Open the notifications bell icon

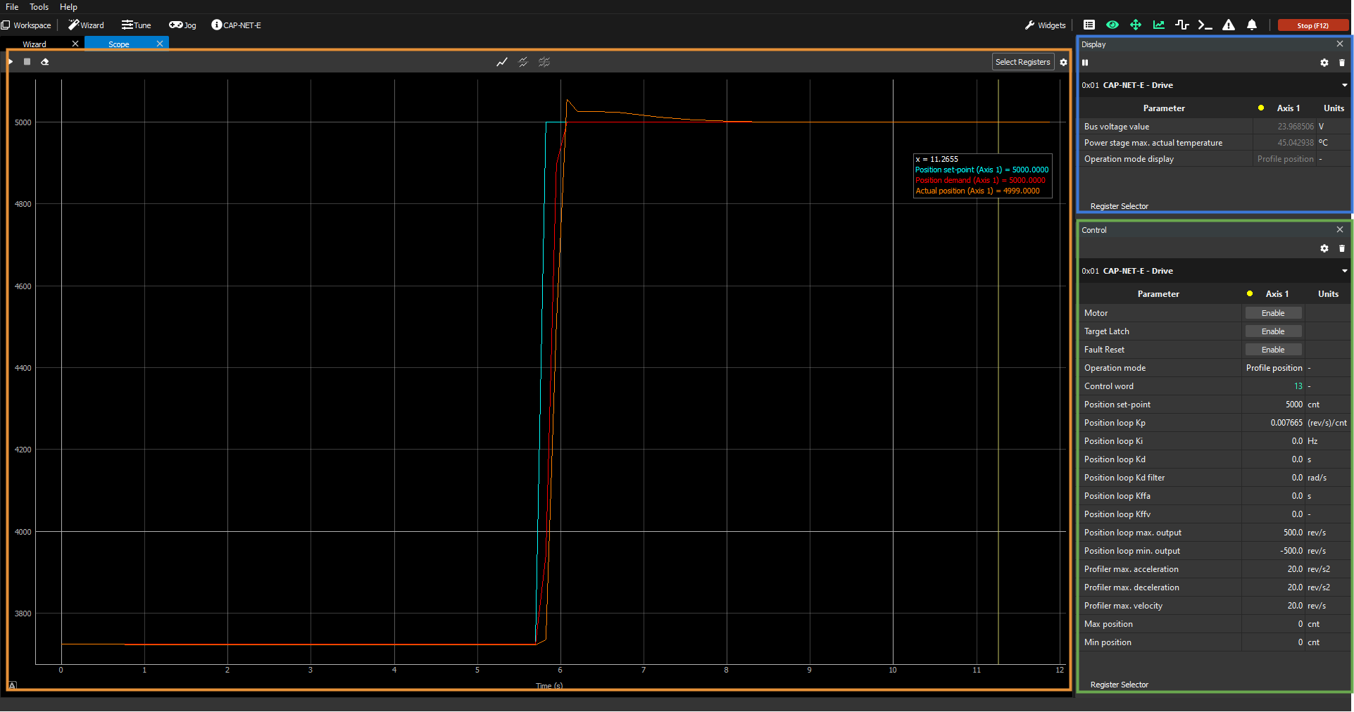pyautogui.click(x=1252, y=25)
